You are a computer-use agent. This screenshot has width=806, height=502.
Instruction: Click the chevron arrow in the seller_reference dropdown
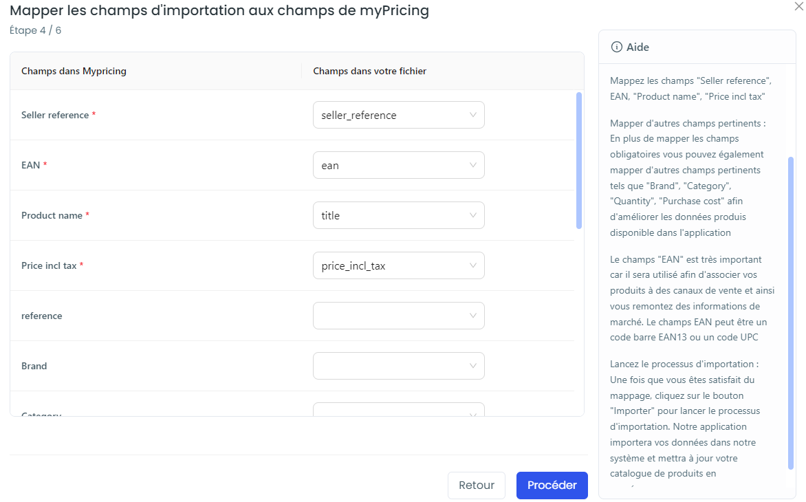pyautogui.click(x=473, y=115)
